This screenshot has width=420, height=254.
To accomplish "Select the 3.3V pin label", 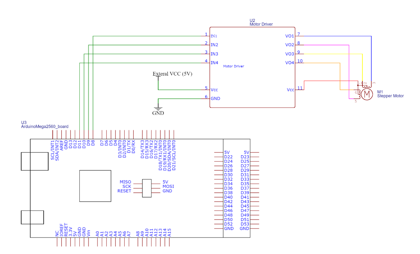I will coord(70,232).
